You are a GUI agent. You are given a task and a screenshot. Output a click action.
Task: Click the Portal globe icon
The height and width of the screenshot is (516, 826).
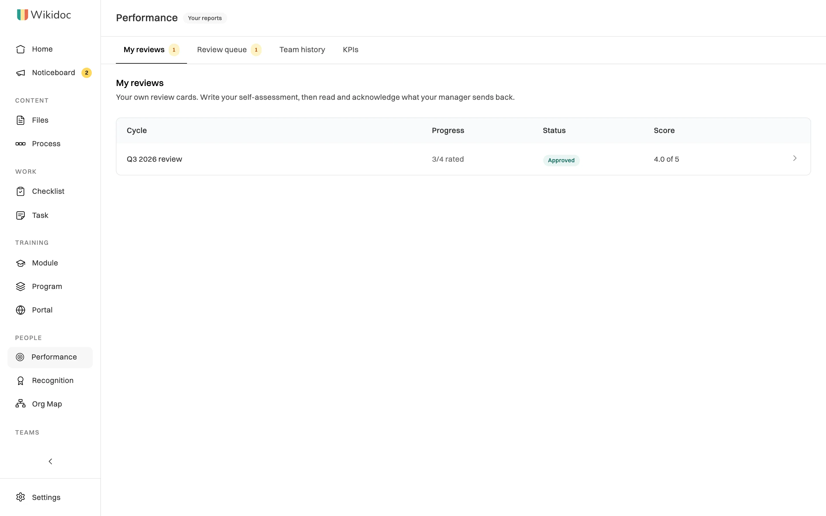click(x=20, y=310)
